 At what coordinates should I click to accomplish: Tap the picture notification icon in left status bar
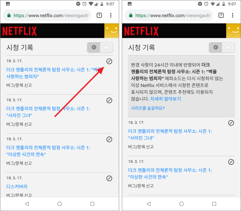pos(8,4)
